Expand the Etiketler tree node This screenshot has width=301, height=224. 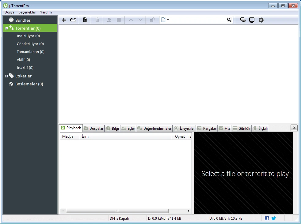7,76
